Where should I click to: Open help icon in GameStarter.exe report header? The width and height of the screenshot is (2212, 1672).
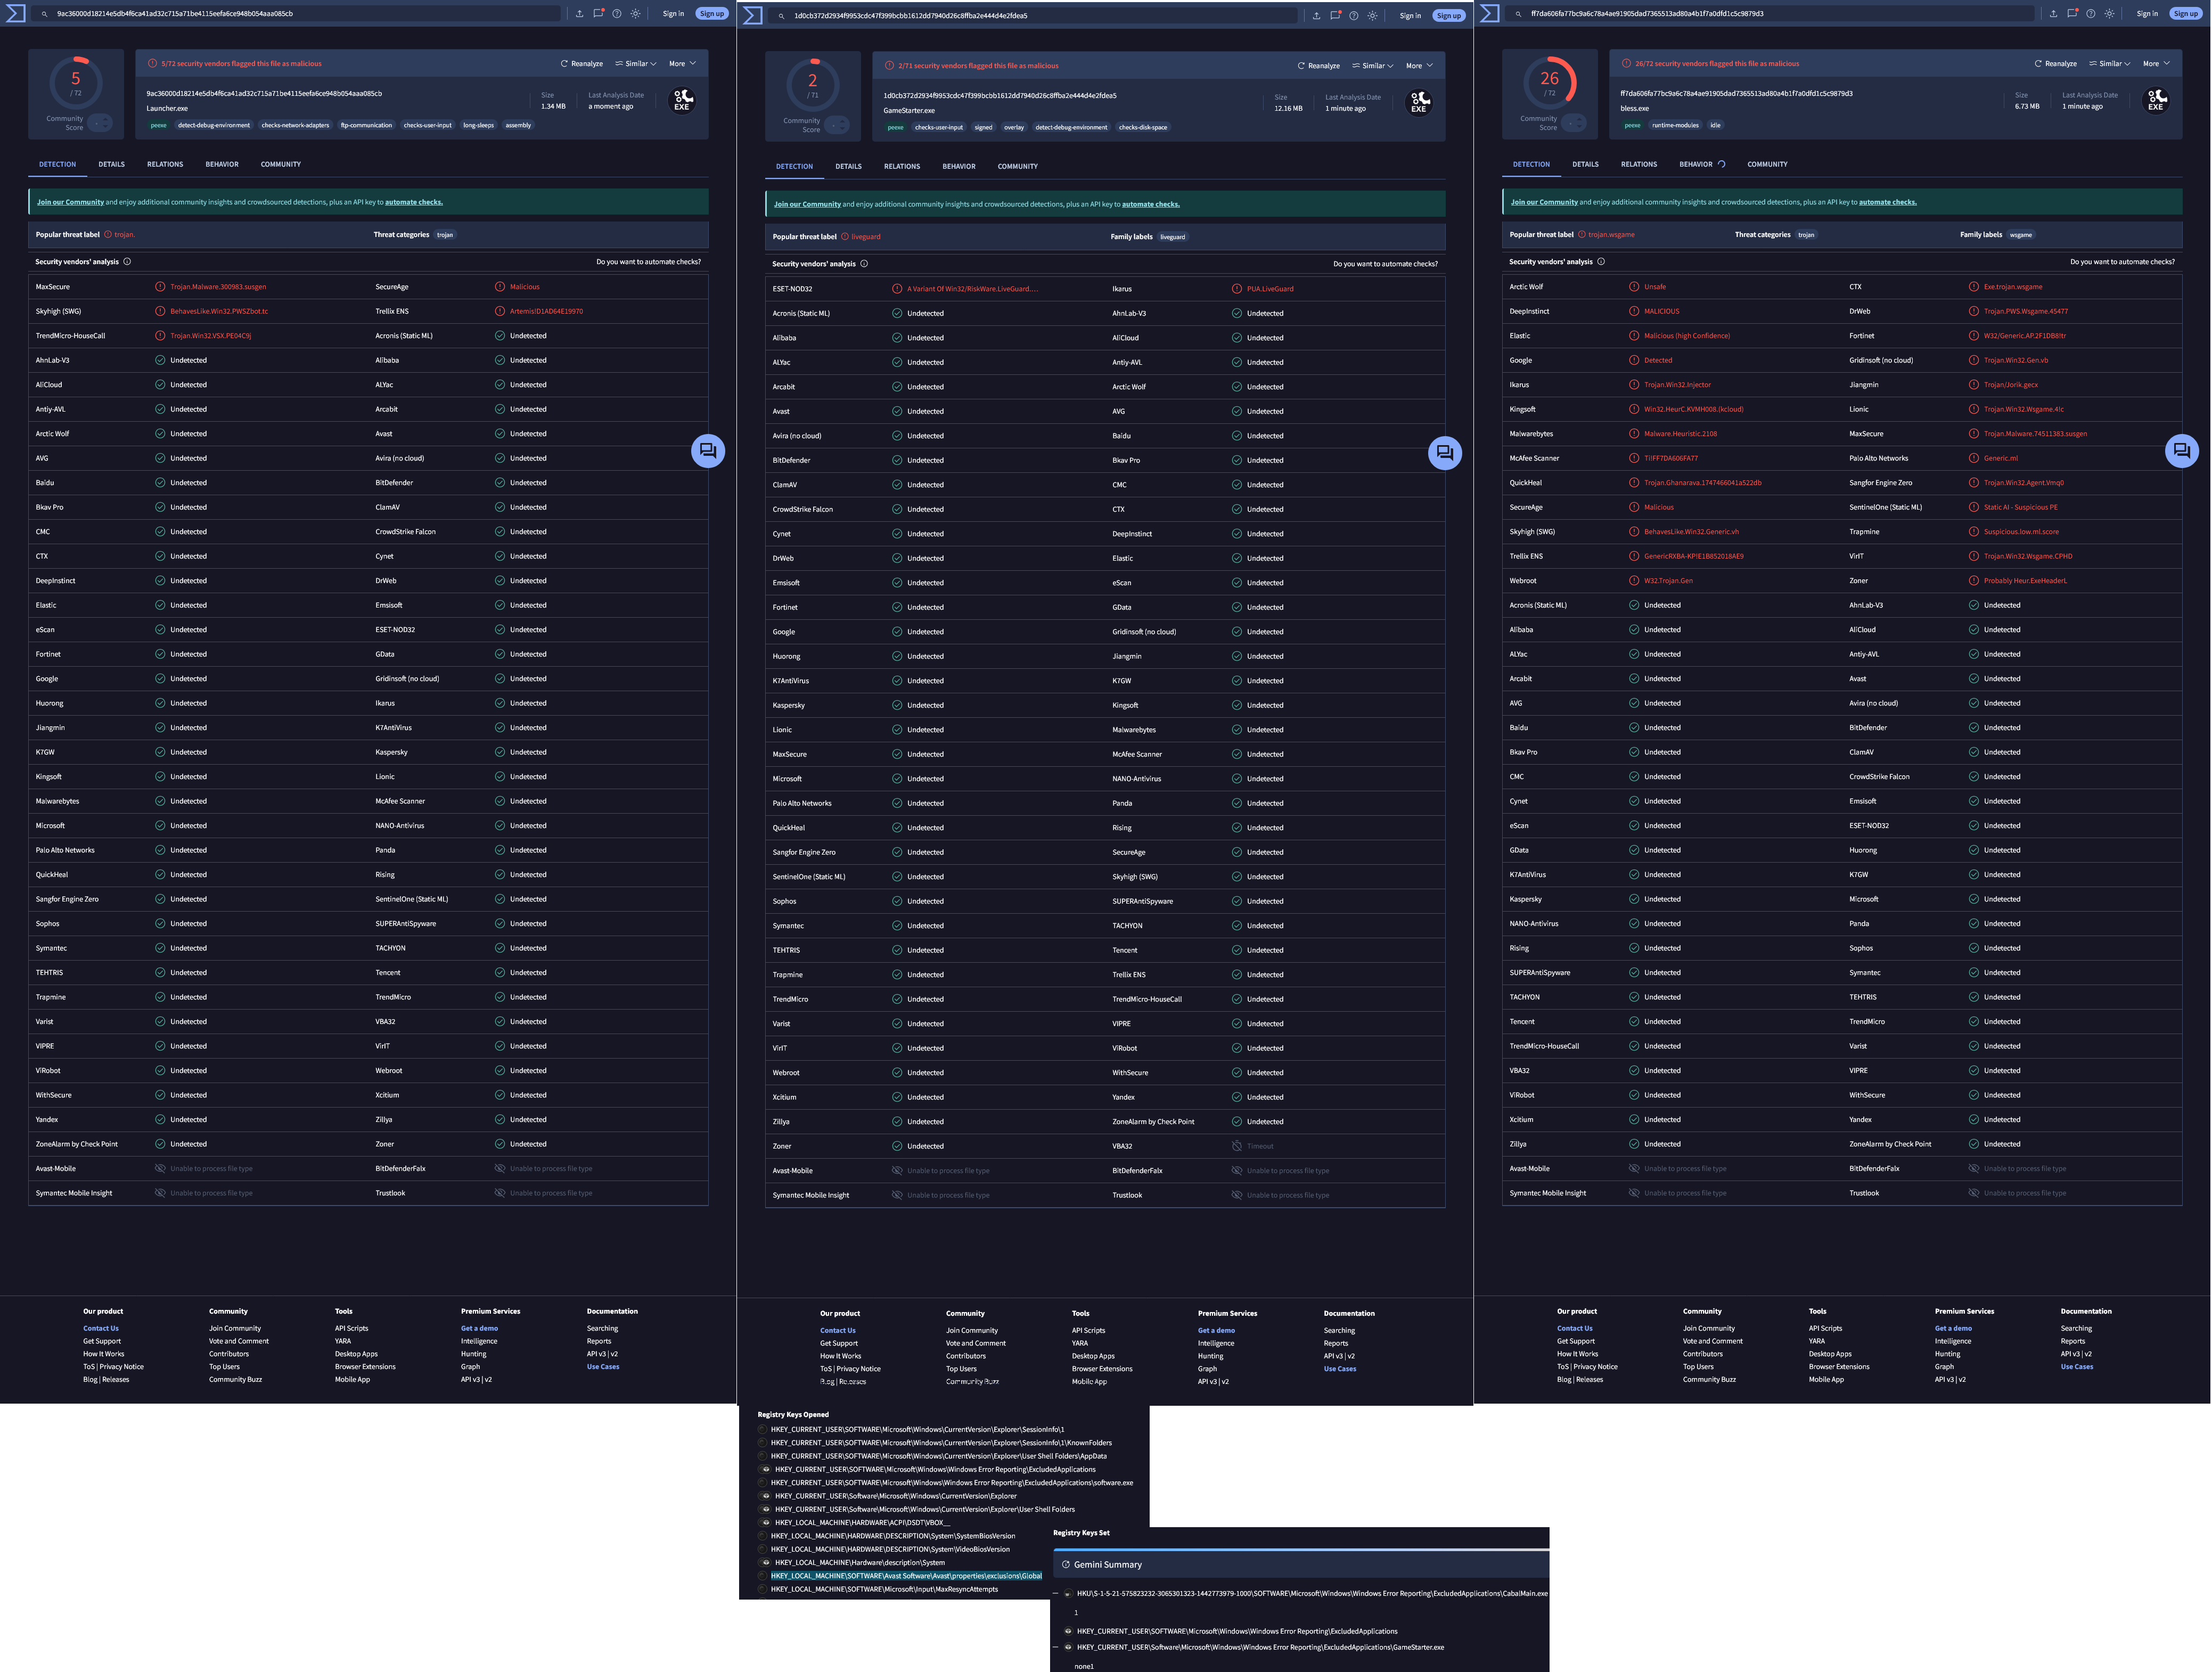point(1354,16)
